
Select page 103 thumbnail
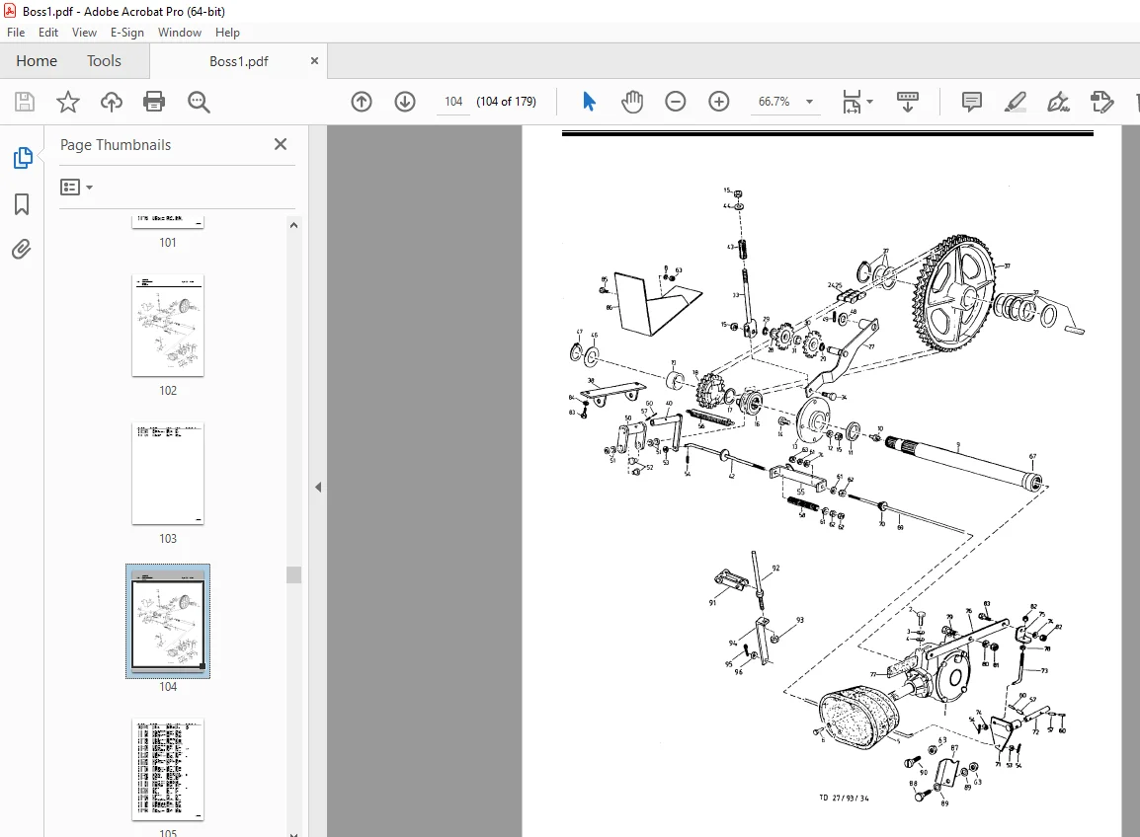click(x=168, y=474)
